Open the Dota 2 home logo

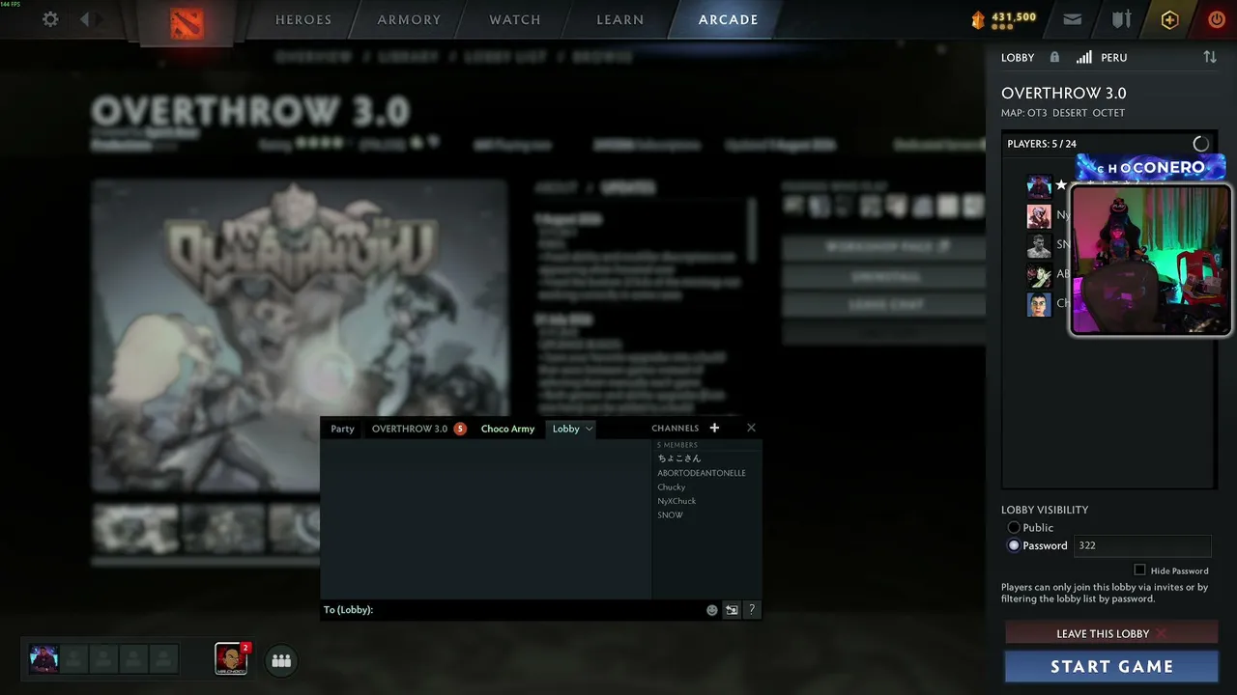point(187,21)
